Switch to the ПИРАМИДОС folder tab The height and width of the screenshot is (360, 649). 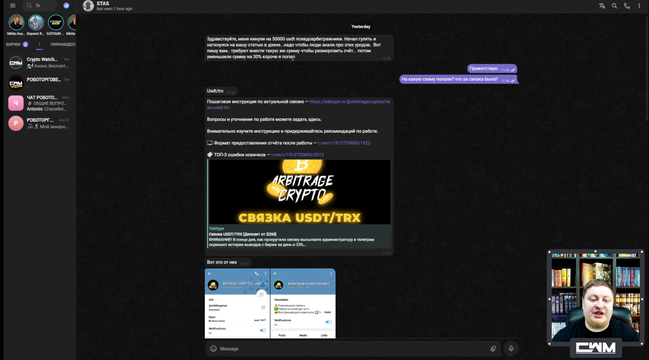(63, 44)
